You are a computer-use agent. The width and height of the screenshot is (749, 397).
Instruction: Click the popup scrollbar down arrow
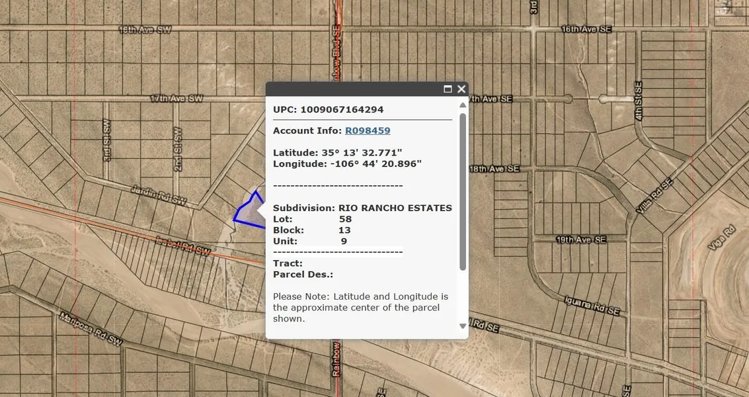[x=463, y=326]
